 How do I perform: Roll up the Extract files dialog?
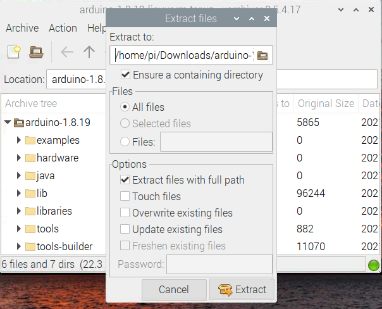click(237, 18)
